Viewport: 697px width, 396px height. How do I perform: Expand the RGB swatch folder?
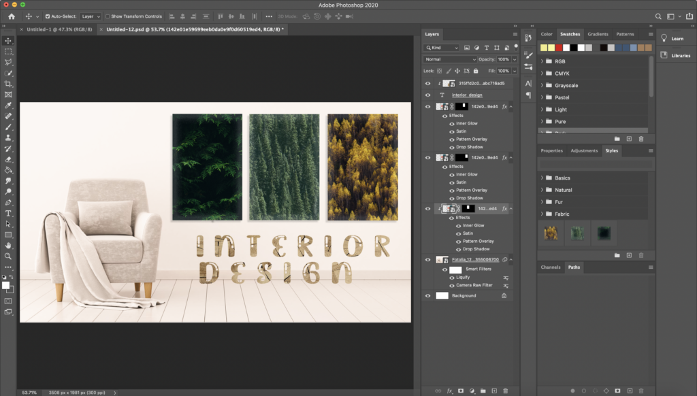542,61
